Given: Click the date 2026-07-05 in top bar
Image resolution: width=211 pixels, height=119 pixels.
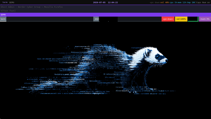Looking at the screenshot, I should pyautogui.click(x=99, y=2).
